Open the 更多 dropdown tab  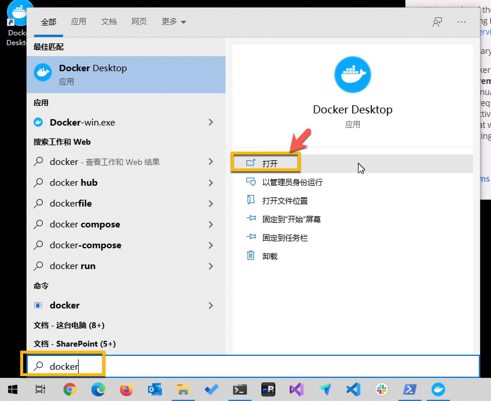[x=173, y=22]
